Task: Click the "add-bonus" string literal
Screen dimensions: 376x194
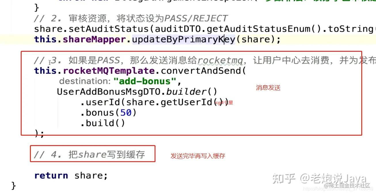Action: point(145,81)
